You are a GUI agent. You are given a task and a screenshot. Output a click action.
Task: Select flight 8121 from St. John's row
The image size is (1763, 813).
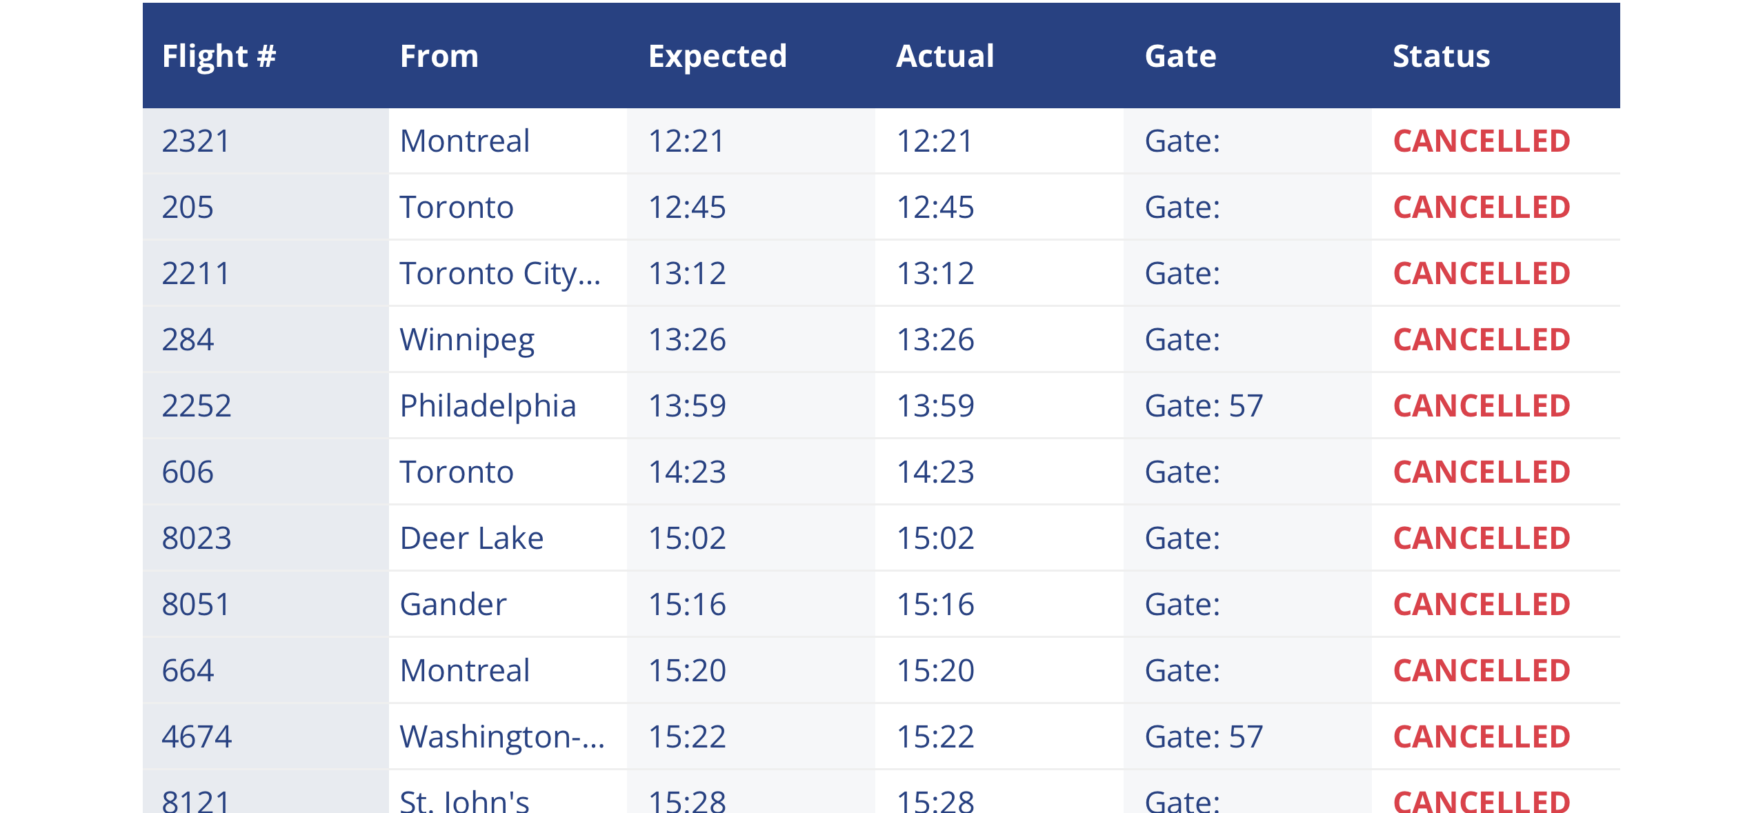(880, 799)
